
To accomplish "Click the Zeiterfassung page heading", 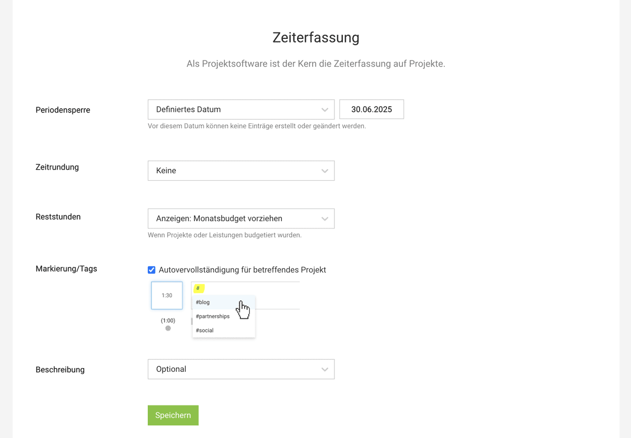I will click(315, 37).
